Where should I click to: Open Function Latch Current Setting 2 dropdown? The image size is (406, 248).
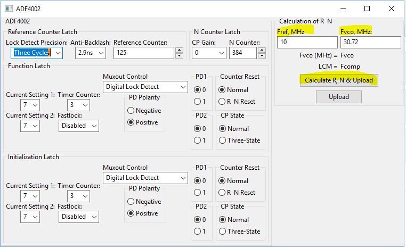click(x=30, y=126)
